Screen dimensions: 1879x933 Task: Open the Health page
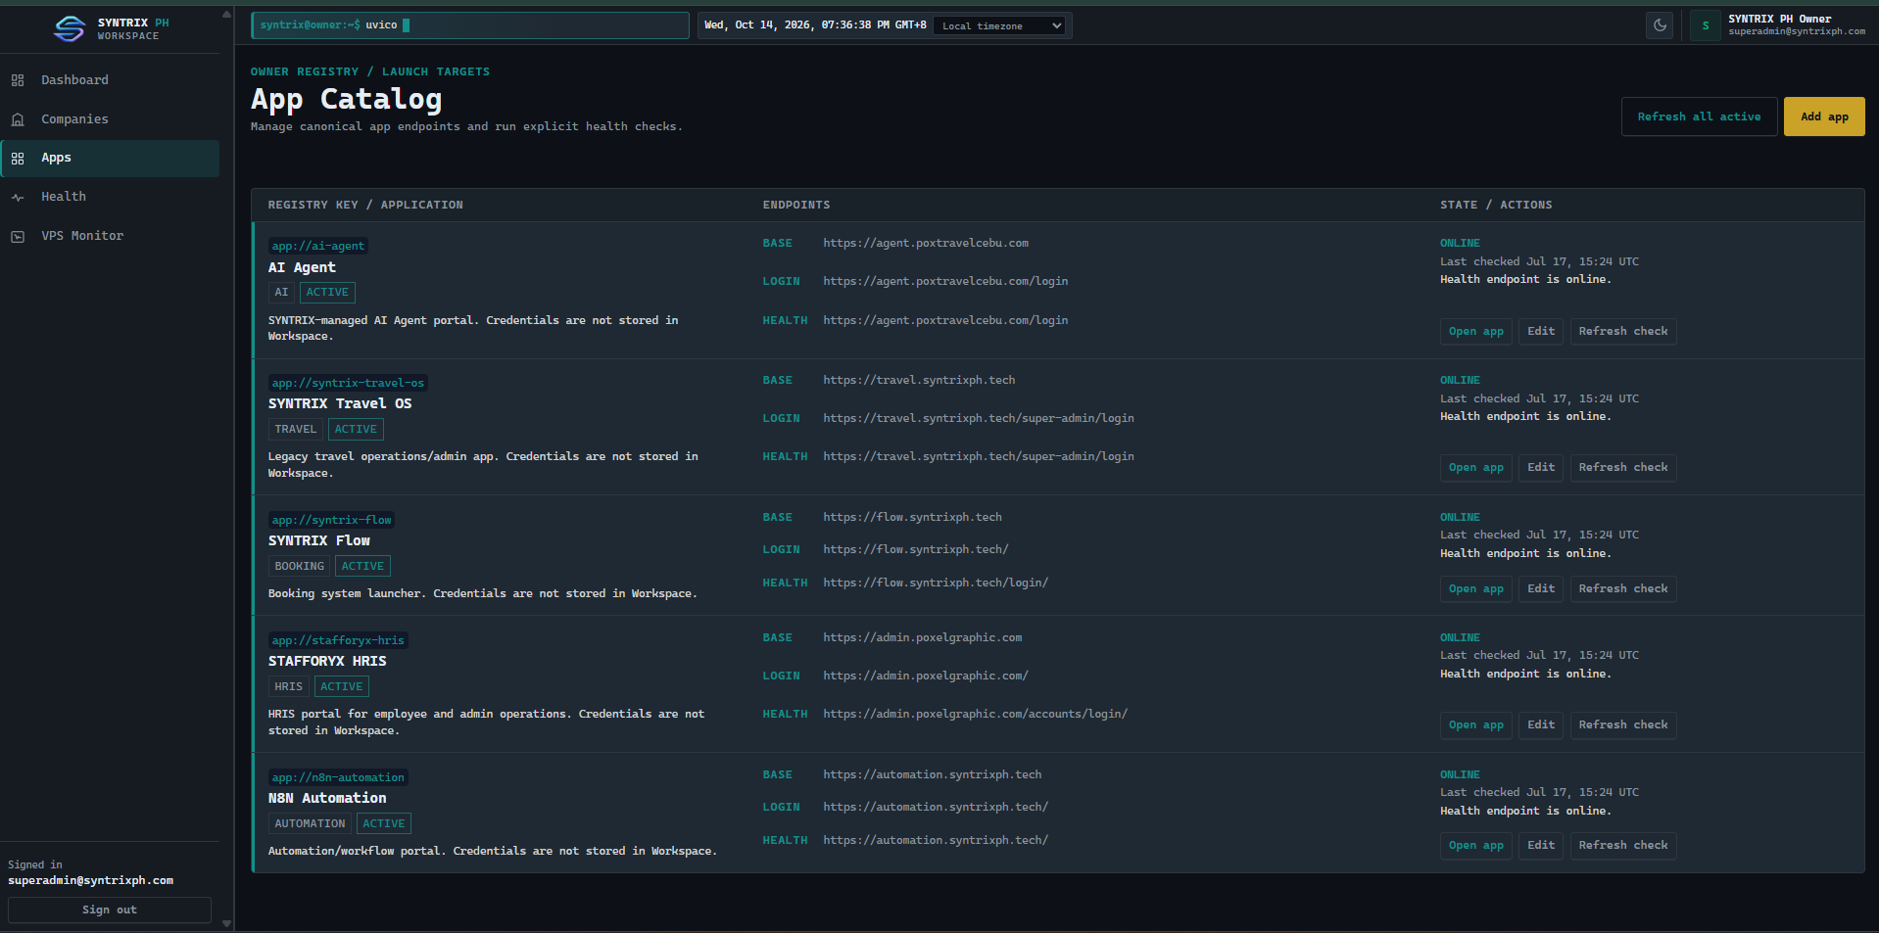click(110, 197)
